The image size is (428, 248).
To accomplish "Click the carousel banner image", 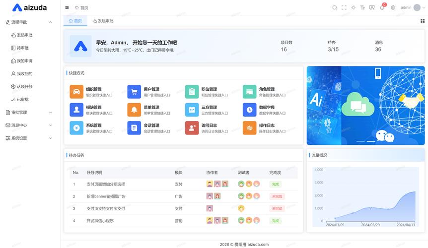I will (366, 106).
